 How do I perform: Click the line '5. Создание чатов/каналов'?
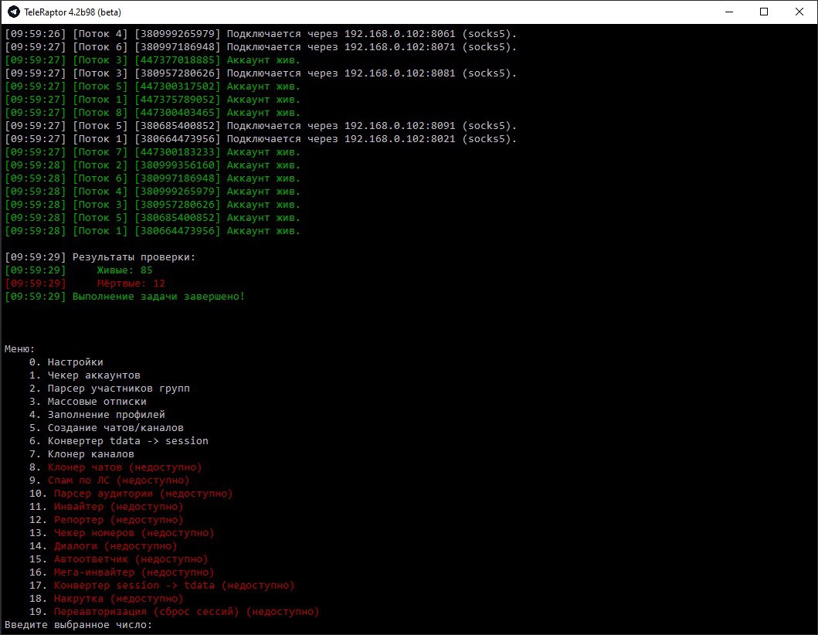coord(107,427)
